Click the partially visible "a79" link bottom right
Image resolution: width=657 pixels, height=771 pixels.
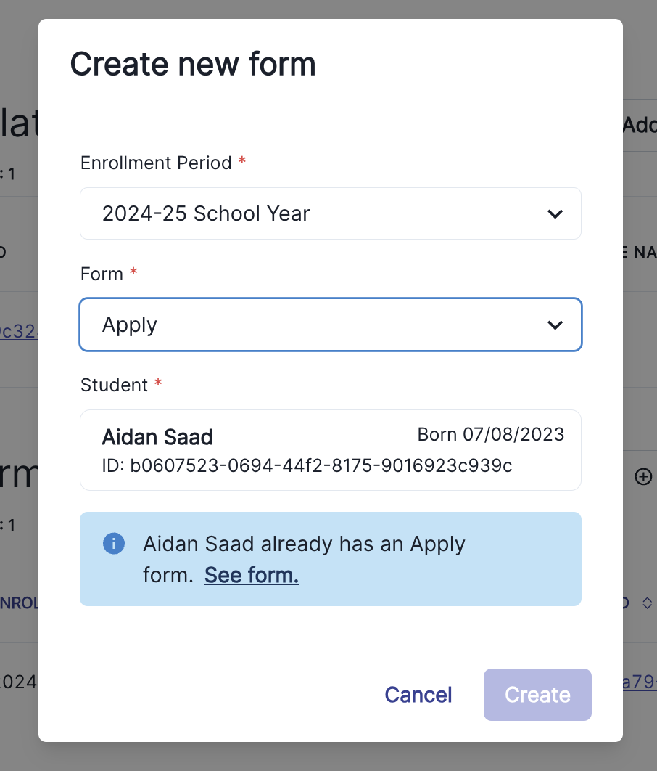(642, 682)
